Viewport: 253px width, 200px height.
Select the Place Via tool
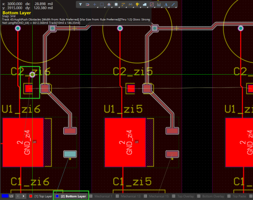137,5
